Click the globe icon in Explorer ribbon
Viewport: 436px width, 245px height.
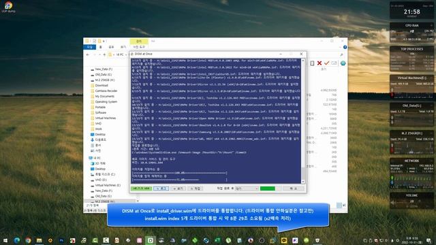343,63
